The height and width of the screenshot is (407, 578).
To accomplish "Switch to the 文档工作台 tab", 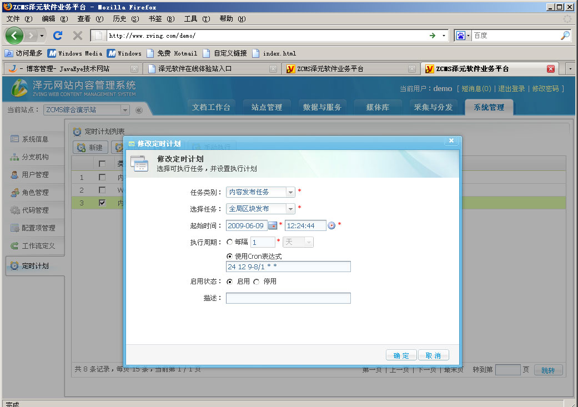I will pos(211,107).
